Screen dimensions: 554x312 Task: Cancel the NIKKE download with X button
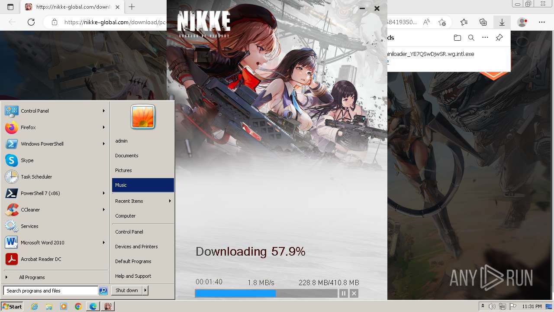354,293
